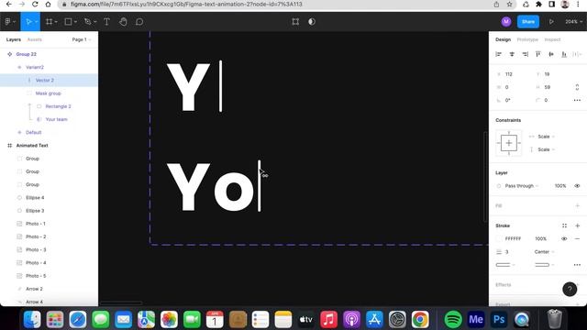Select the Mask group layer

coord(49,93)
